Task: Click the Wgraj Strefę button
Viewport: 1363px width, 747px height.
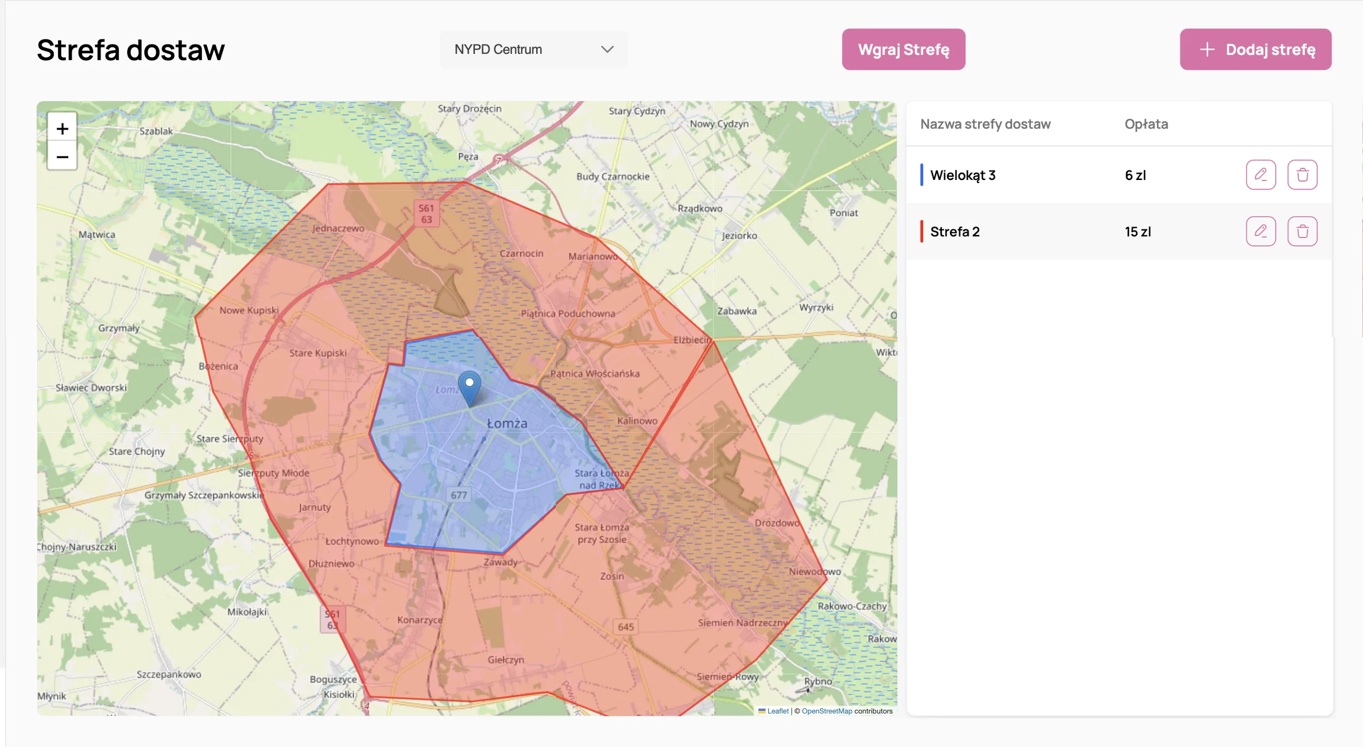Action: pyautogui.click(x=904, y=50)
